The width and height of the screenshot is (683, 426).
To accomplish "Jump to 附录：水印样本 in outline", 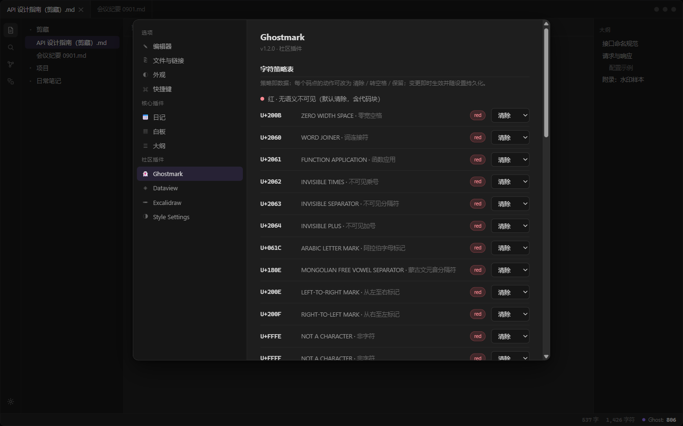I will [623, 80].
